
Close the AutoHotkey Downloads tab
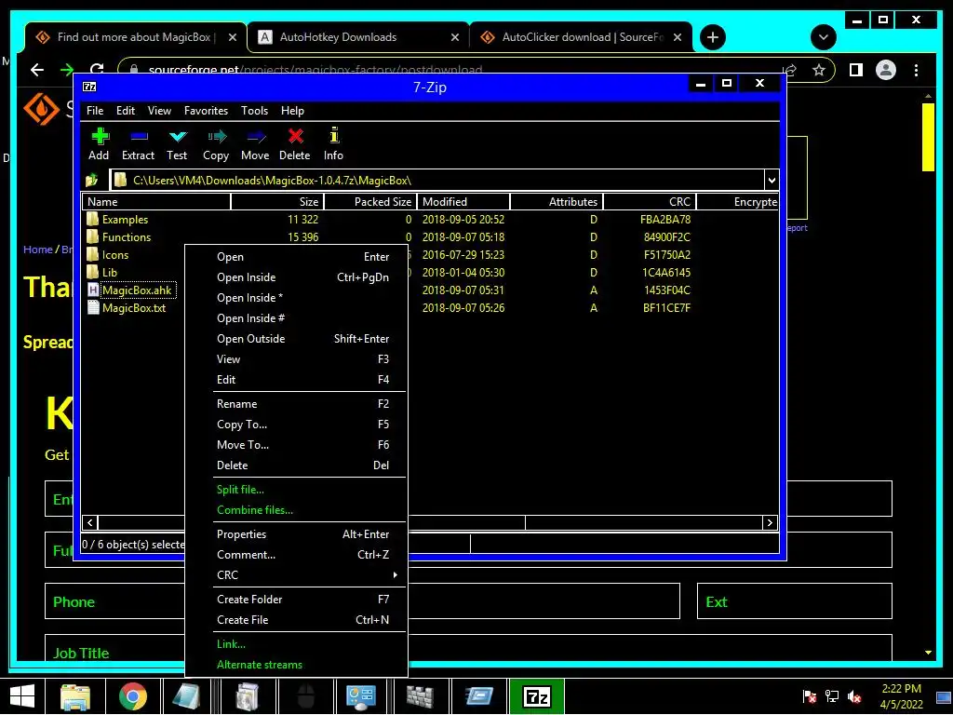pyautogui.click(x=454, y=37)
